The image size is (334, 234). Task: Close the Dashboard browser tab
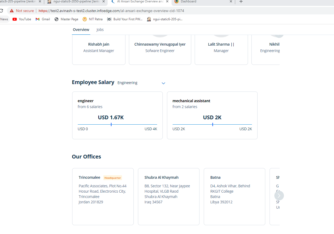[231, 2]
